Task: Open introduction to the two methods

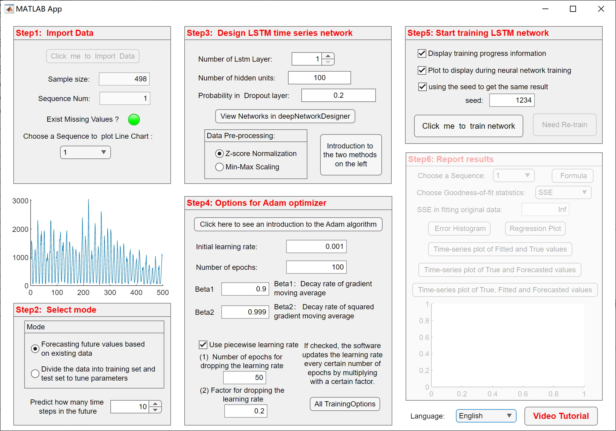Action: tap(351, 155)
